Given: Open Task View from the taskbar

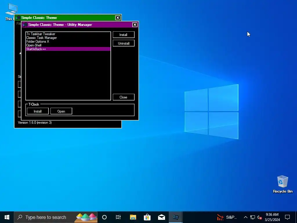Looking at the screenshot, I should click(118, 217).
